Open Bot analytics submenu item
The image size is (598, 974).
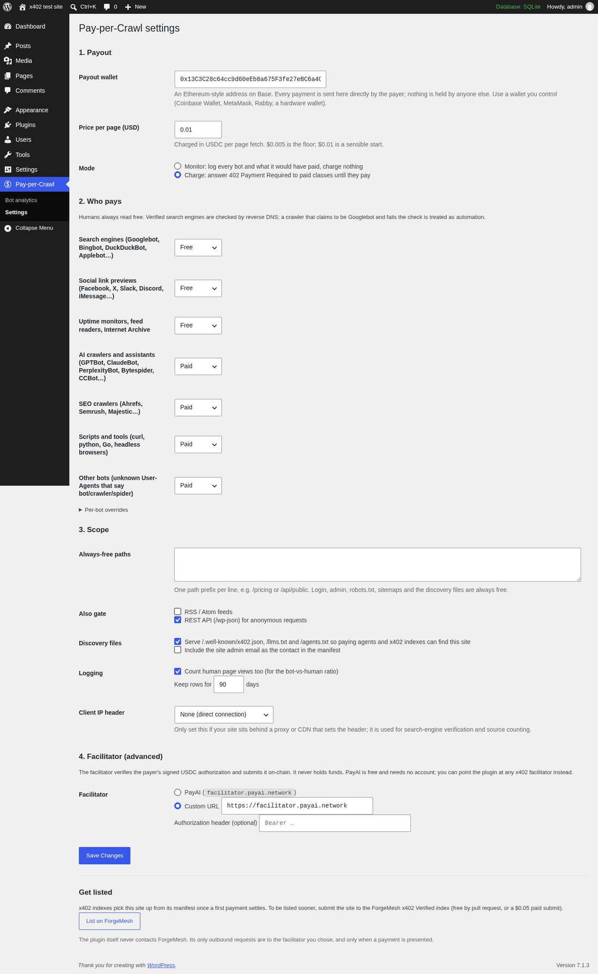(x=21, y=200)
